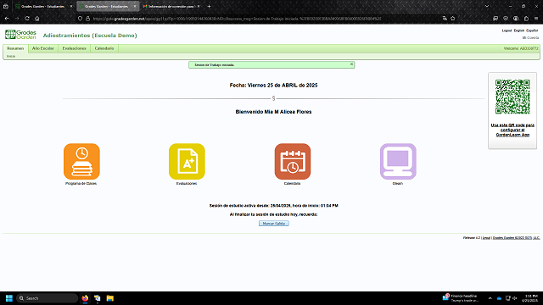Close the first Grades Garden tab
The image size is (543, 305).
click(71, 6)
